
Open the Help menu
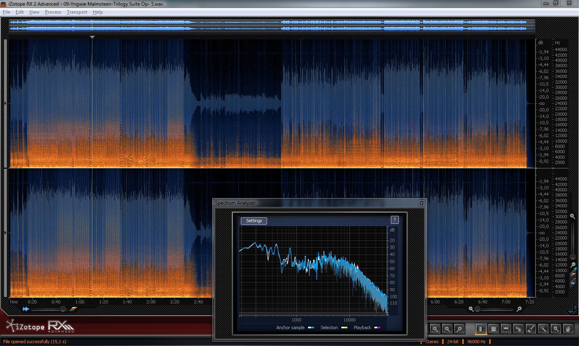click(98, 12)
